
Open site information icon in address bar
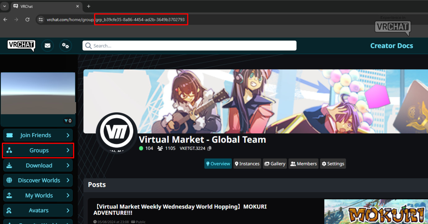tap(41, 19)
